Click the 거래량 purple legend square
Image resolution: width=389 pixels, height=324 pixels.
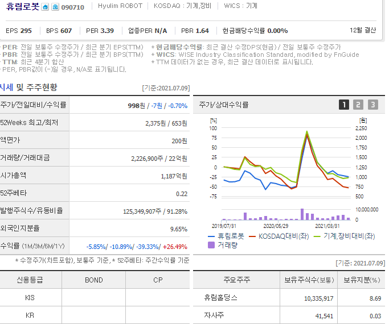(211, 245)
